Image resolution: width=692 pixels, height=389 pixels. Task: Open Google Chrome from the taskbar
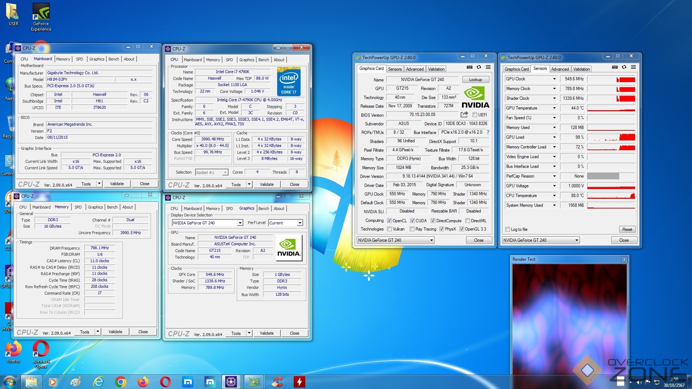pyautogui.click(x=121, y=382)
